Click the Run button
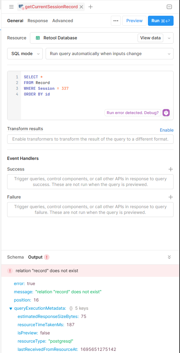Image resolution: width=180 pixels, height=353 pixels. (161, 21)
